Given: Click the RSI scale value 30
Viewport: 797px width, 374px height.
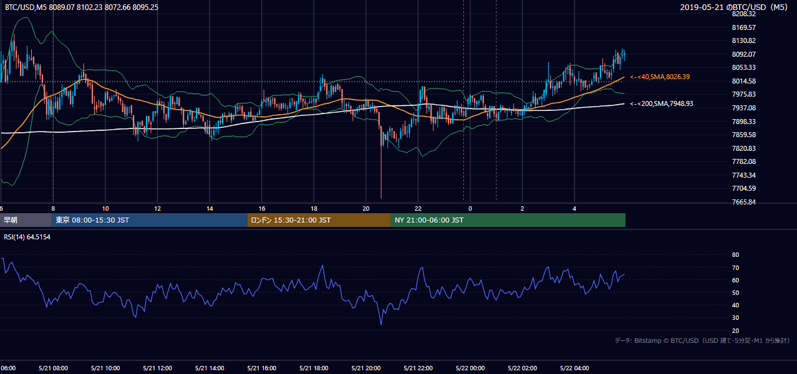Looking at the screenshot, I should 735,318.
